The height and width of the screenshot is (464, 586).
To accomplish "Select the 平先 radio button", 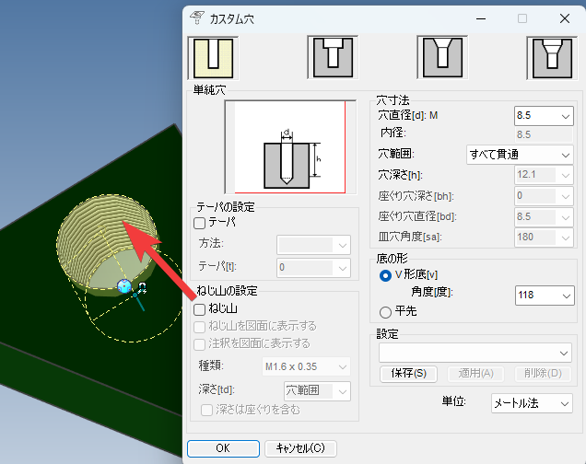I will tap(385, 312).
